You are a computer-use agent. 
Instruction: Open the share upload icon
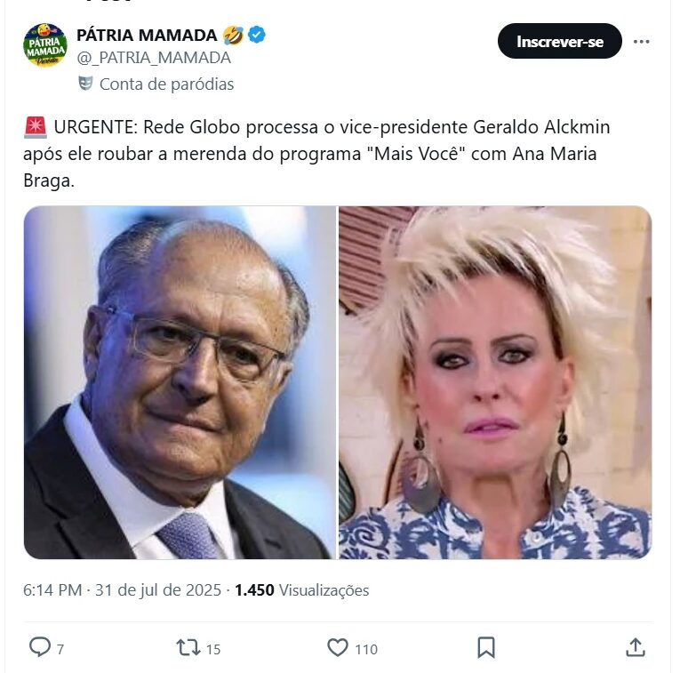636,647
